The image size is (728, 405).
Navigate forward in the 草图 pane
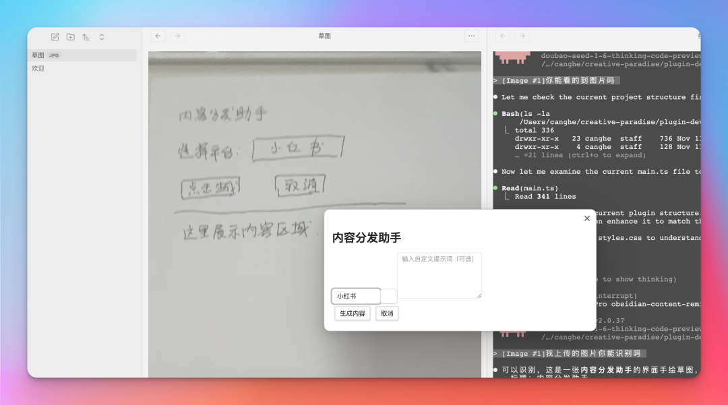click(177, 36)
